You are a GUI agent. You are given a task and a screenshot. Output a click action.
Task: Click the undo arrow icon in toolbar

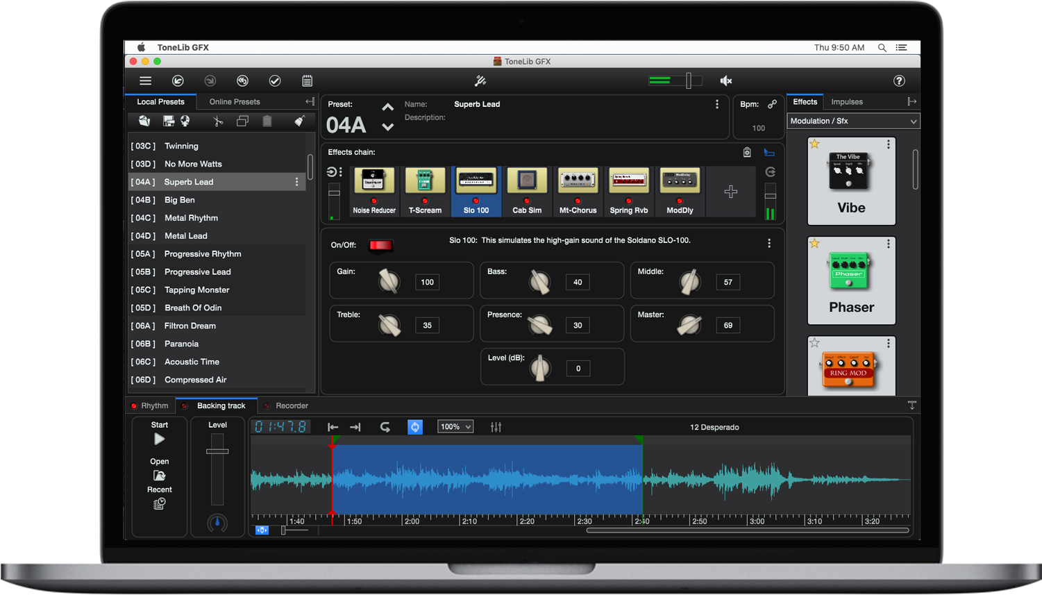(178, 81)
